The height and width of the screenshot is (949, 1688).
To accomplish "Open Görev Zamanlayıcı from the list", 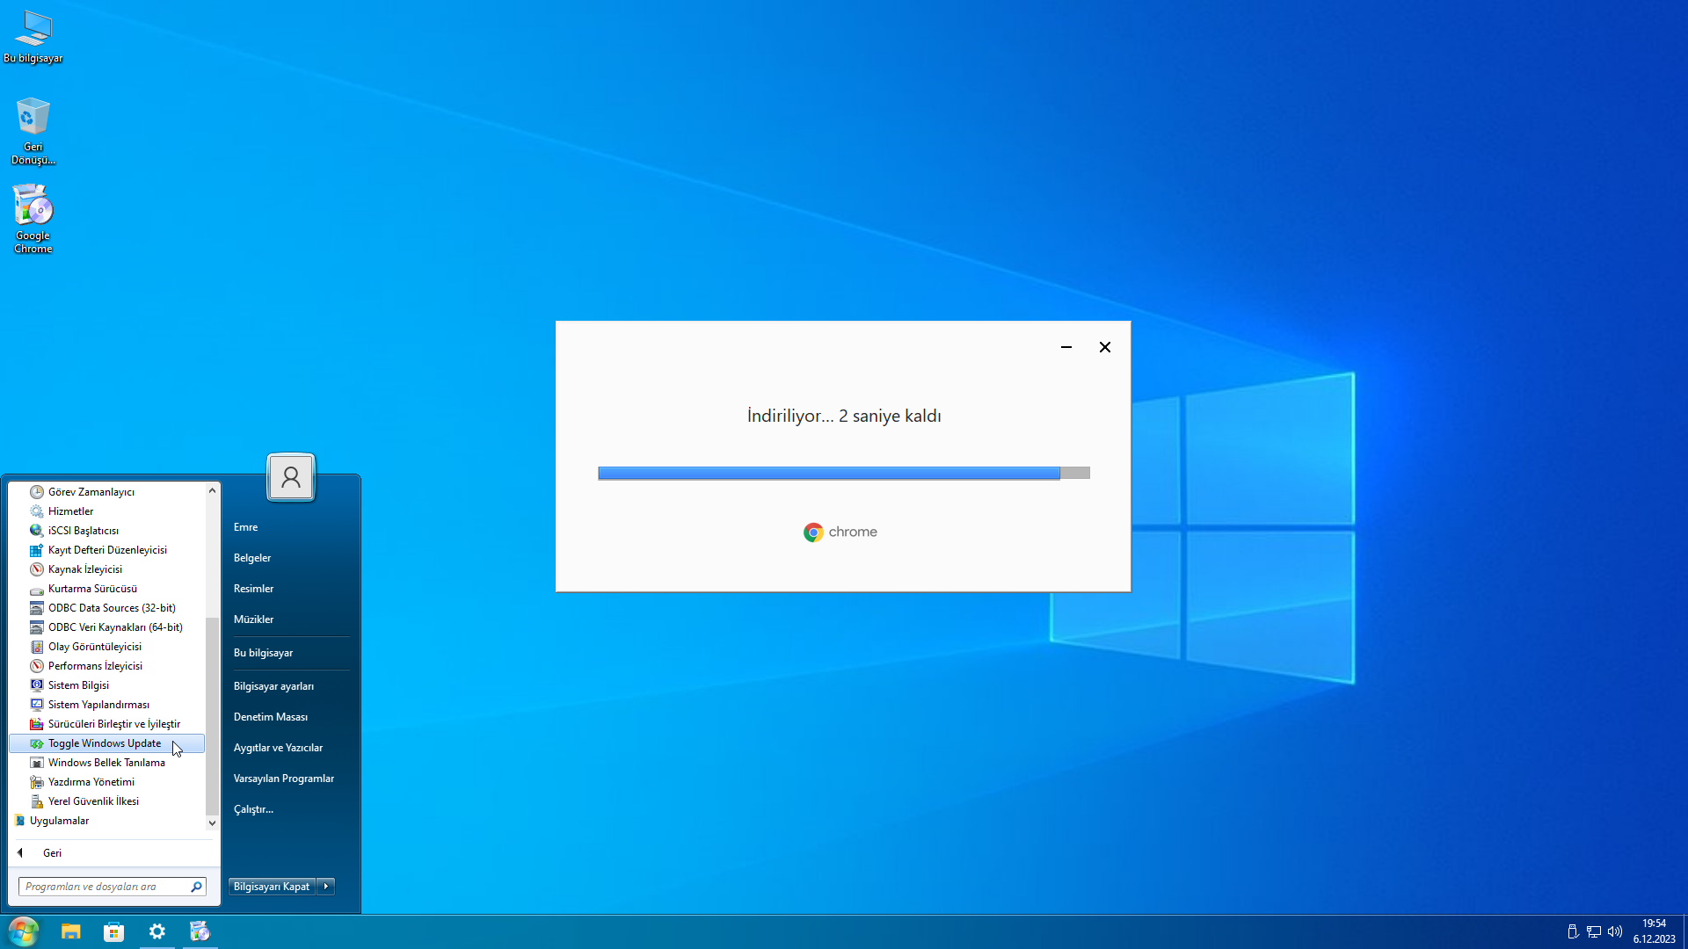I will [x=106, y=492].
